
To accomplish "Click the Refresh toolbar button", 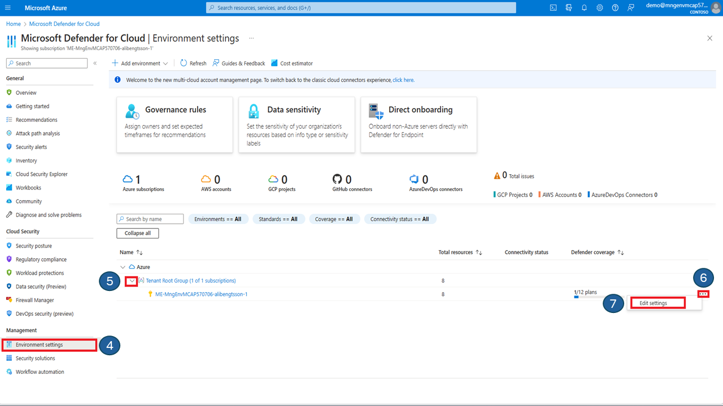I will (x=193, y=63).
